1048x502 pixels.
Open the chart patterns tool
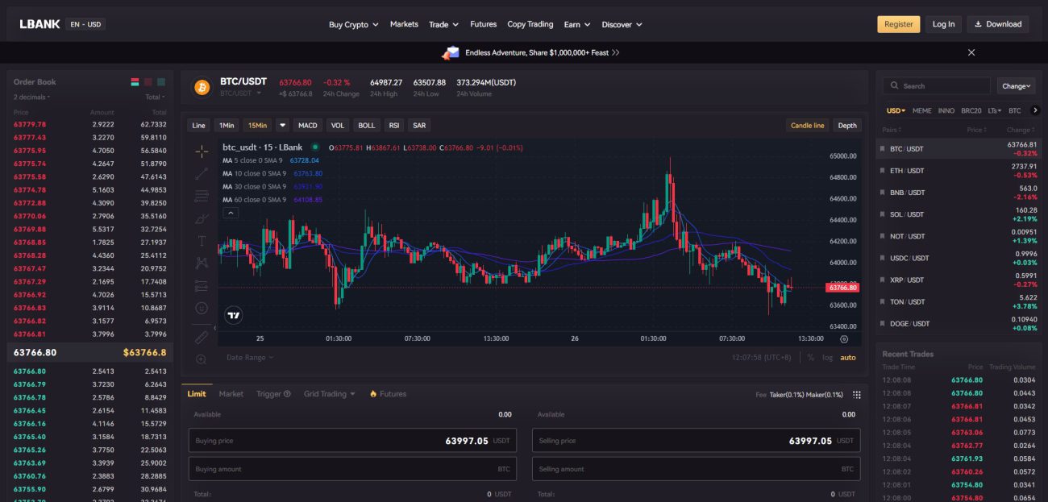tap(202, 263)
